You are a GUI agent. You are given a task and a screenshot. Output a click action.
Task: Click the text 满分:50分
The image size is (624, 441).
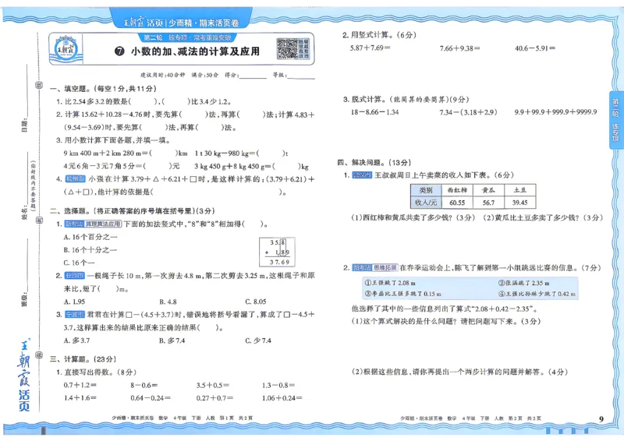tap(204, 75)
